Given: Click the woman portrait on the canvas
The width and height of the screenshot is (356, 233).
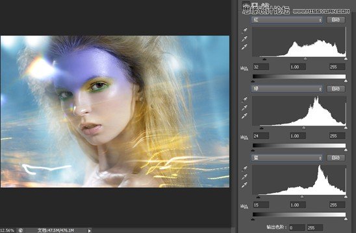Looking at the screenshot, I should coord(115,111).
